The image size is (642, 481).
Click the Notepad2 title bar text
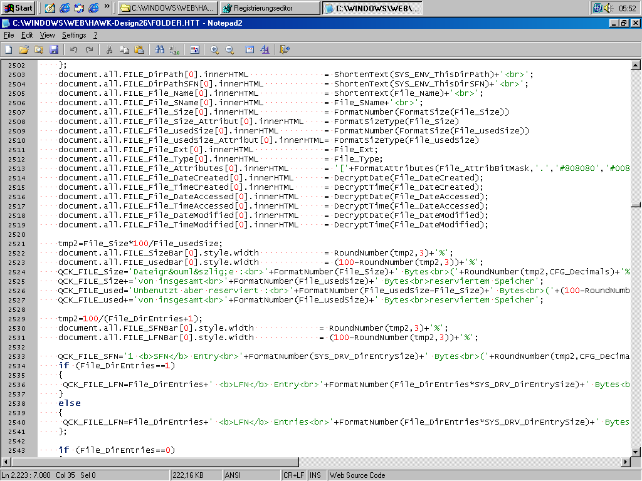(x=127, y=23)
